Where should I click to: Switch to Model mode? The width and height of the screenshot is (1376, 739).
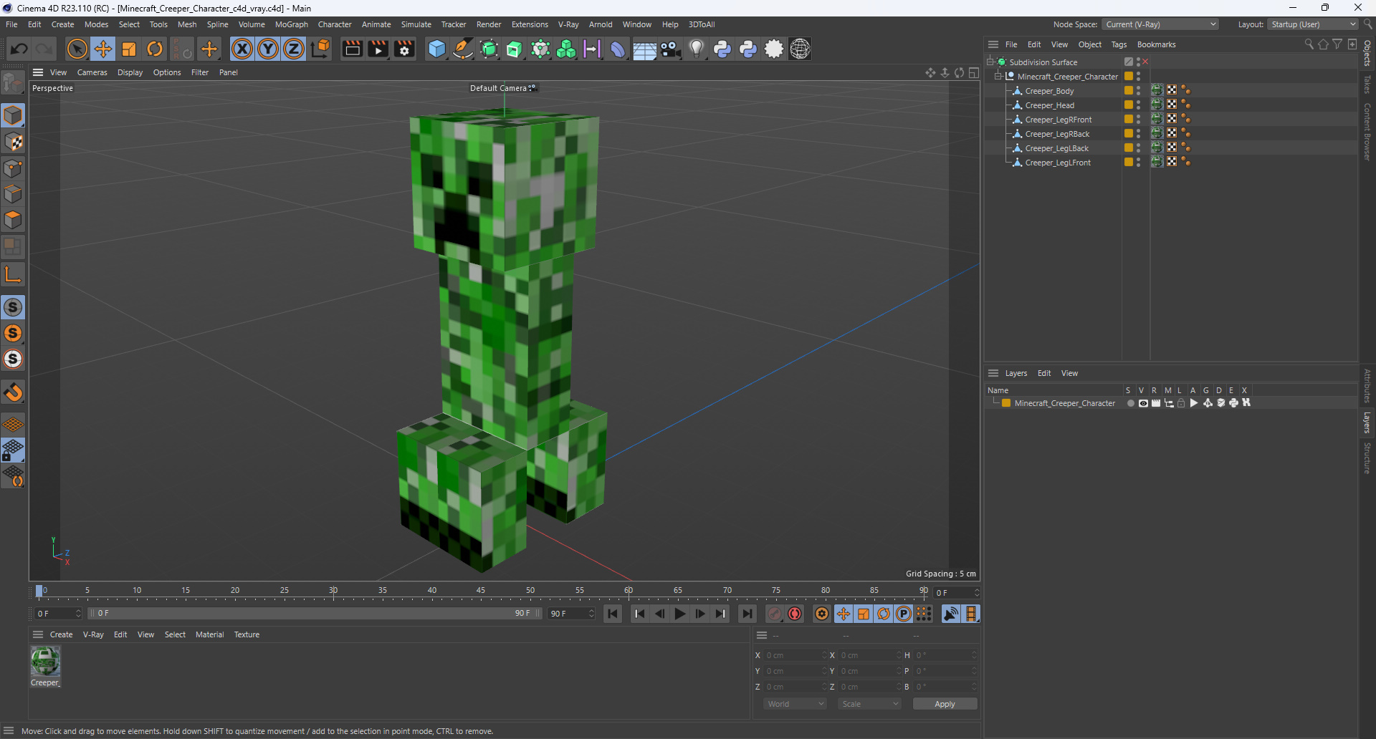point(13,115)
